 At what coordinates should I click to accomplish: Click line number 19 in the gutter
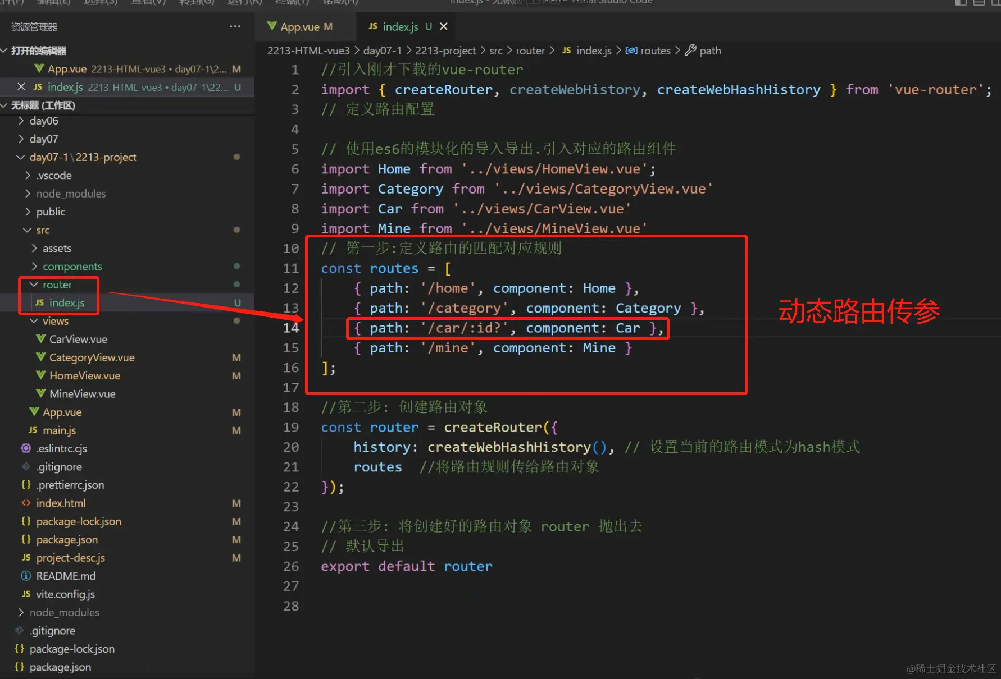pyautogui.click(x=291, y=427)
